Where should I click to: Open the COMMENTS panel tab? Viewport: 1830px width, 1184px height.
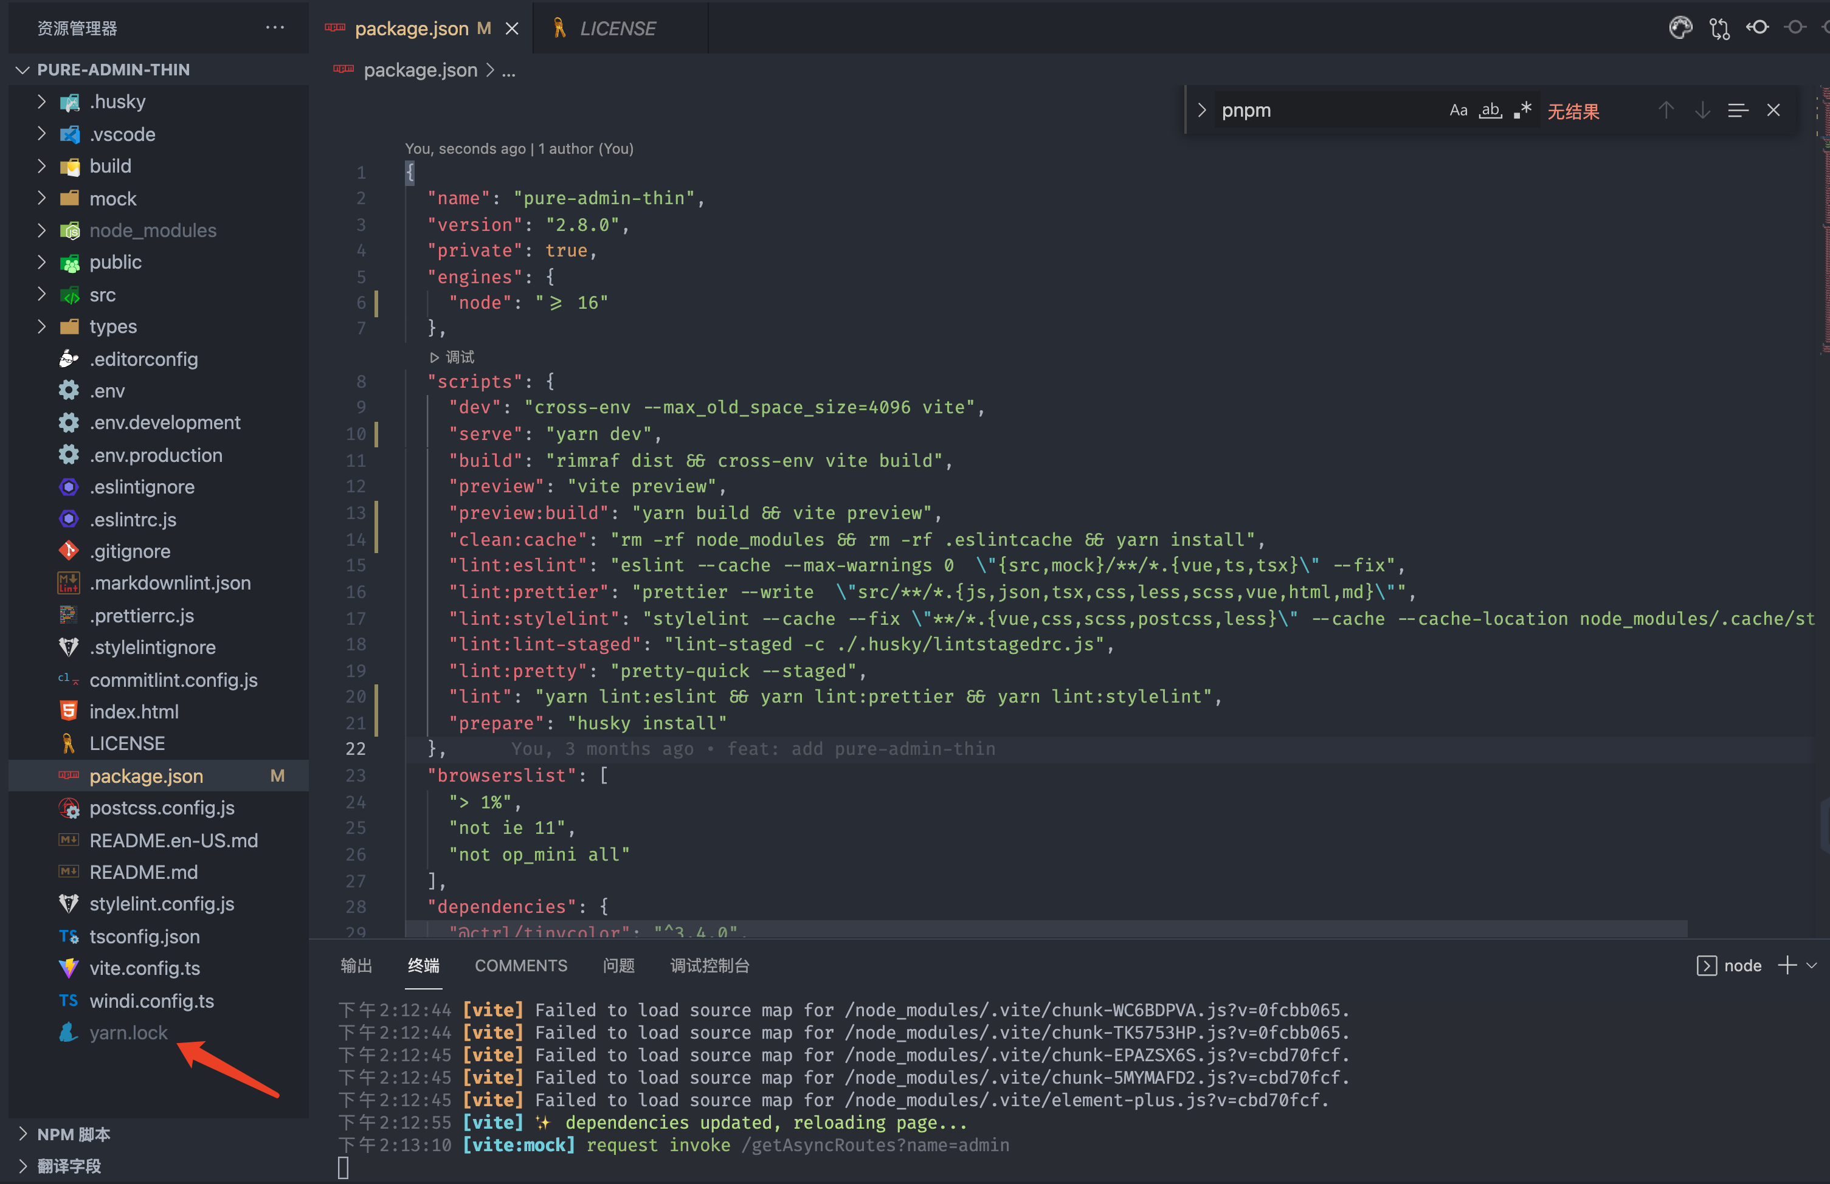[520, 966]
